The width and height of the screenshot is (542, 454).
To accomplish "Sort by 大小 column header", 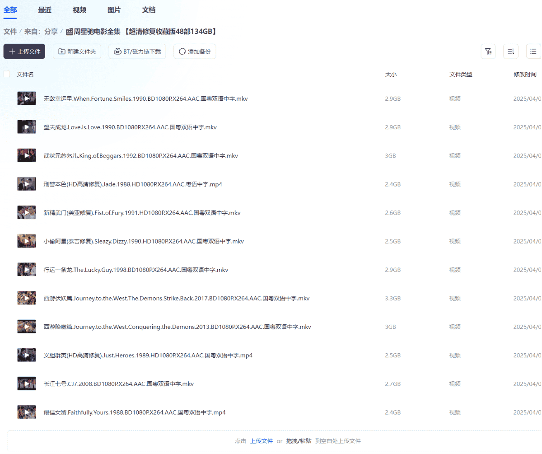I will tap(391, 74).
